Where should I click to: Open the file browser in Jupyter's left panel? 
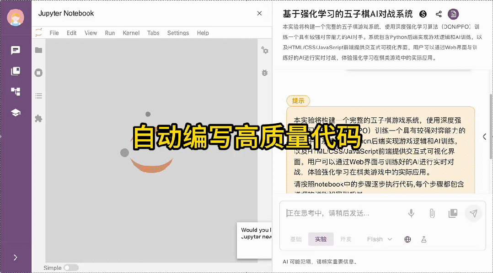(38, 50)
